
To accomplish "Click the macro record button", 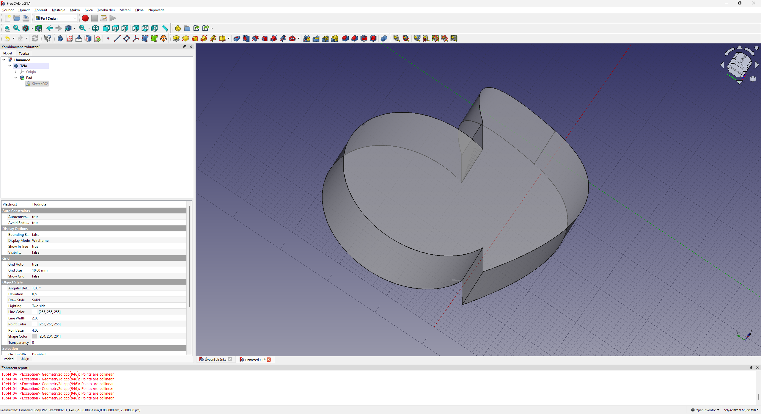I will pyautogui.click(x=85, y=18).
